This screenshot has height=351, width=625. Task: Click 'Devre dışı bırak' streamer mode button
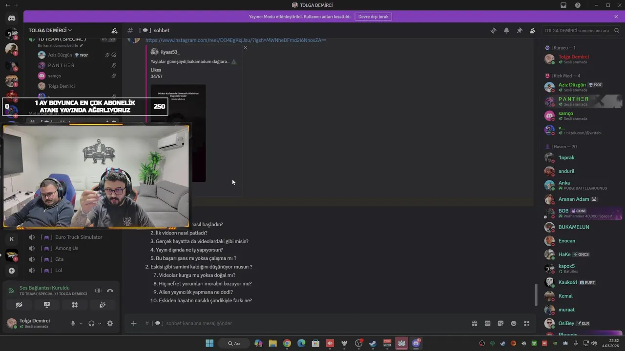[x=373, y=17]
